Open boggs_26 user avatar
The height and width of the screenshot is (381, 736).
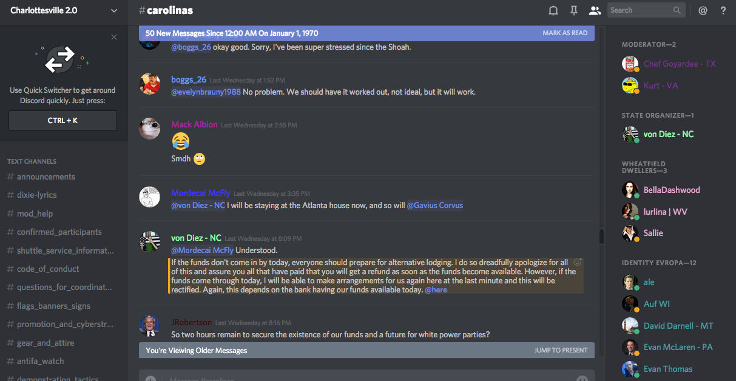tap(150, 84)
